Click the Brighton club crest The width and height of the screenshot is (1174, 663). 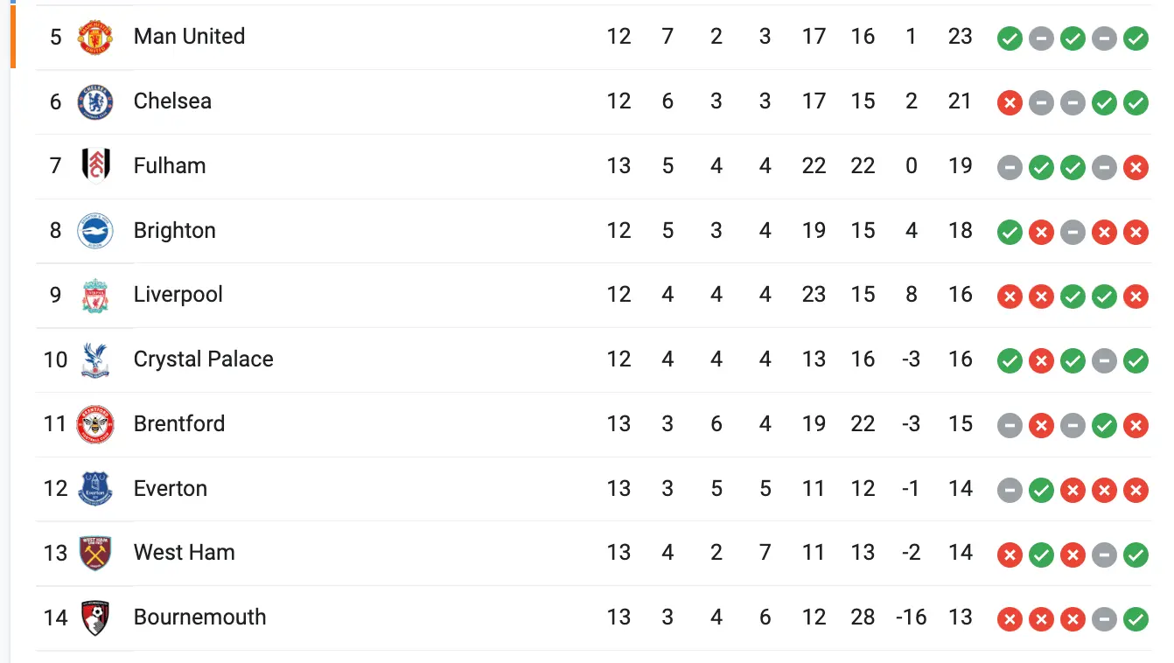click(x=95, y=231)
